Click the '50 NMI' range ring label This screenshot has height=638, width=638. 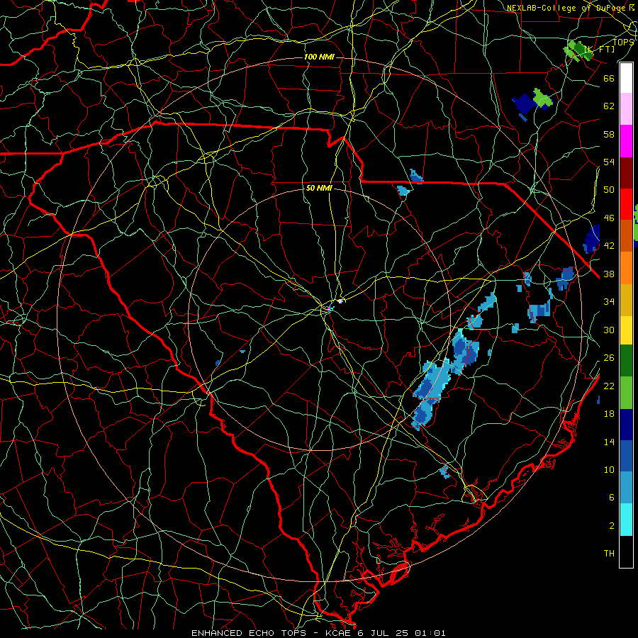click(x=319, y=189)
